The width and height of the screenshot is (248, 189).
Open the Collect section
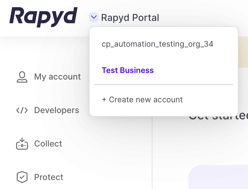48,144
